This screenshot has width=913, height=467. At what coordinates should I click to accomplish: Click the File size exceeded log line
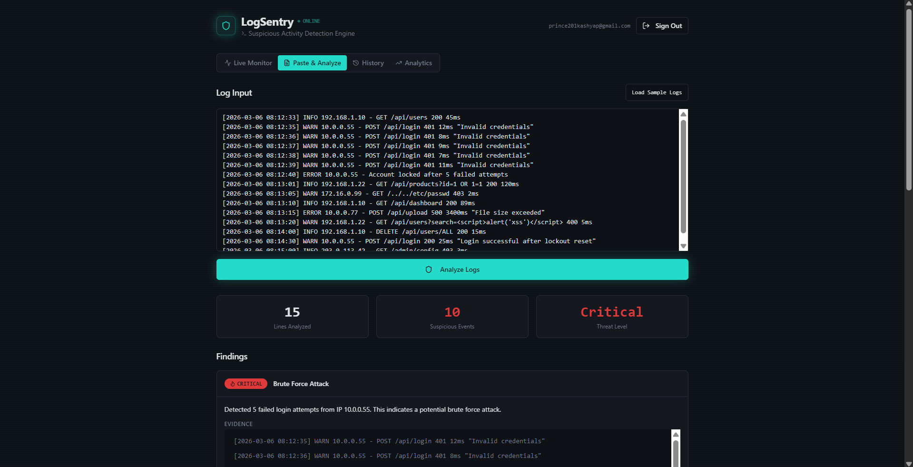pos(383,212)
